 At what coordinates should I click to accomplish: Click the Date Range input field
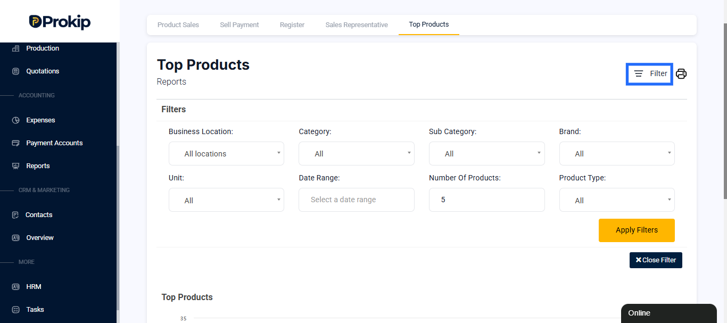357,200
